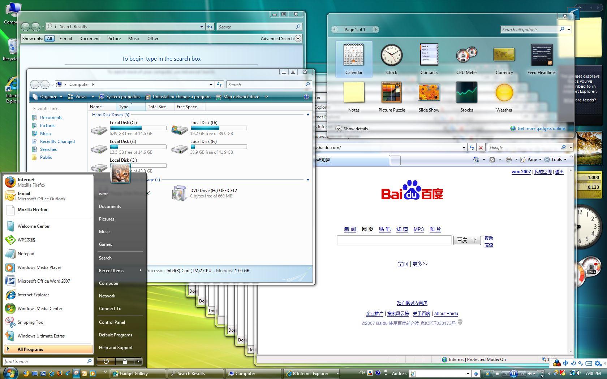The width and height of the screenshot is (607, 379).
Task: Open the Organize dropdown in Computer window
Action: point(47,97)
